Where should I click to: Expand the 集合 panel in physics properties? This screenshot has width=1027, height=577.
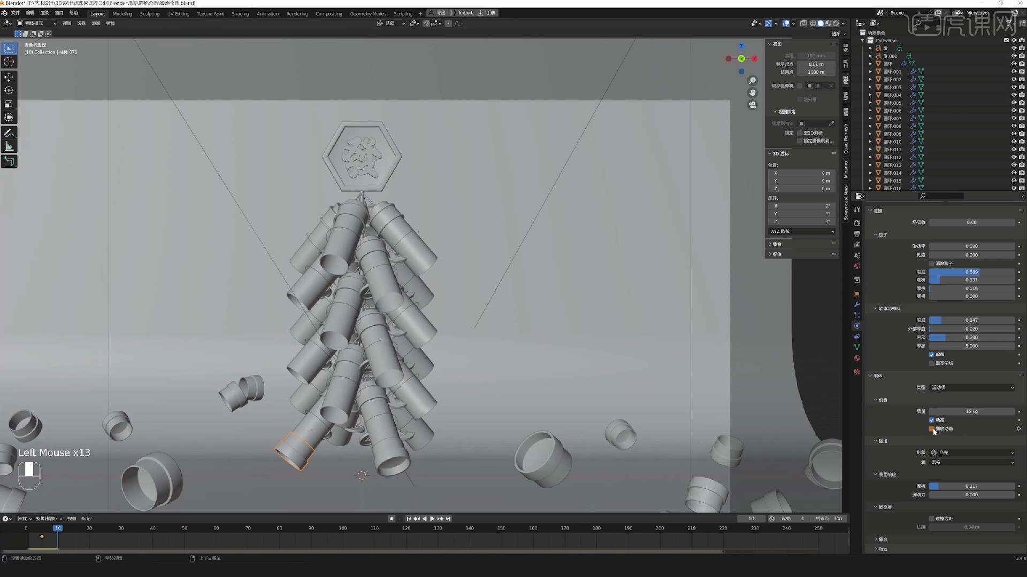click(x=876, y=539)
